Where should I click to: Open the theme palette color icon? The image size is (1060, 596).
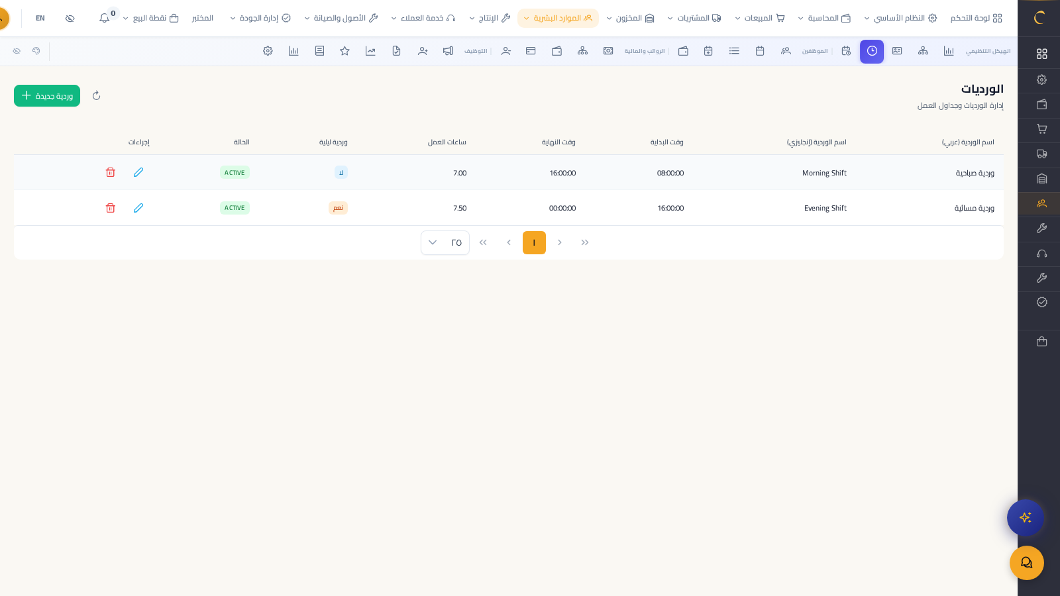click(x=36, y=51)
